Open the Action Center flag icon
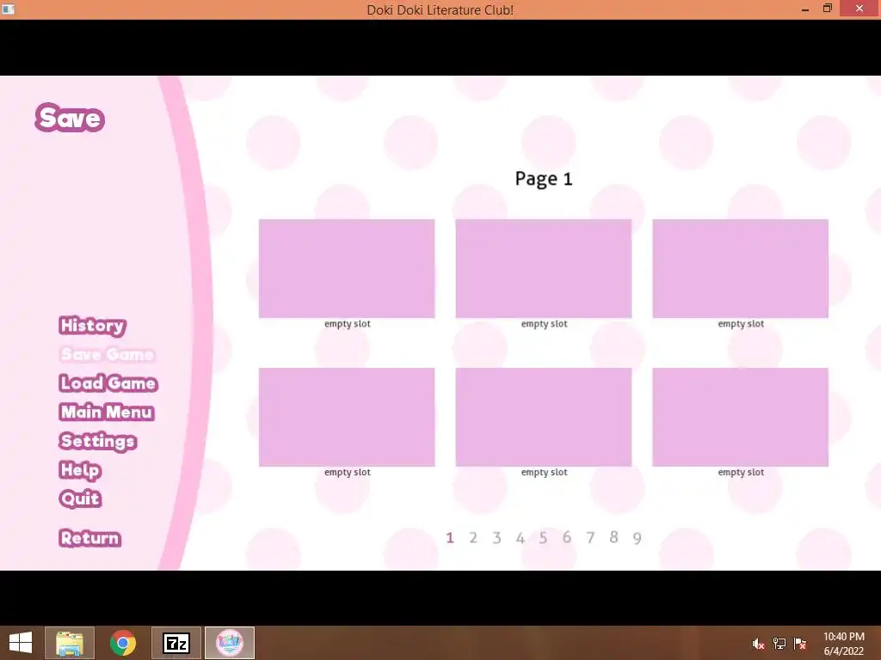 tap(800, 644)
